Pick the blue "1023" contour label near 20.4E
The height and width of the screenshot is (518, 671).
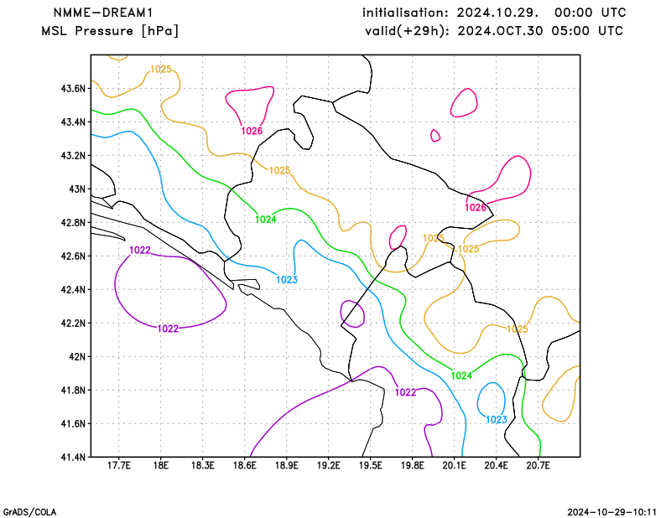pos(497,420)
